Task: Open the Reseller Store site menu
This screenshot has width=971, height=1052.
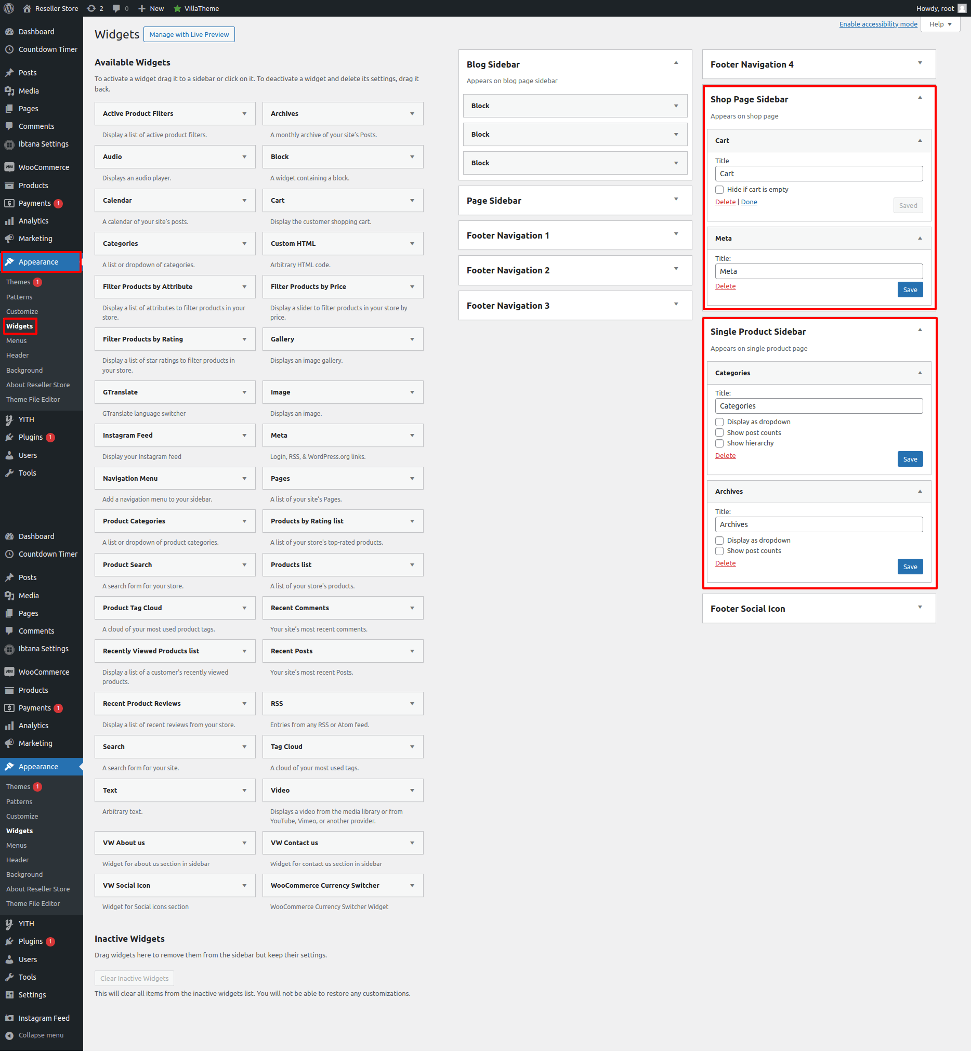Action: [51, 8]
